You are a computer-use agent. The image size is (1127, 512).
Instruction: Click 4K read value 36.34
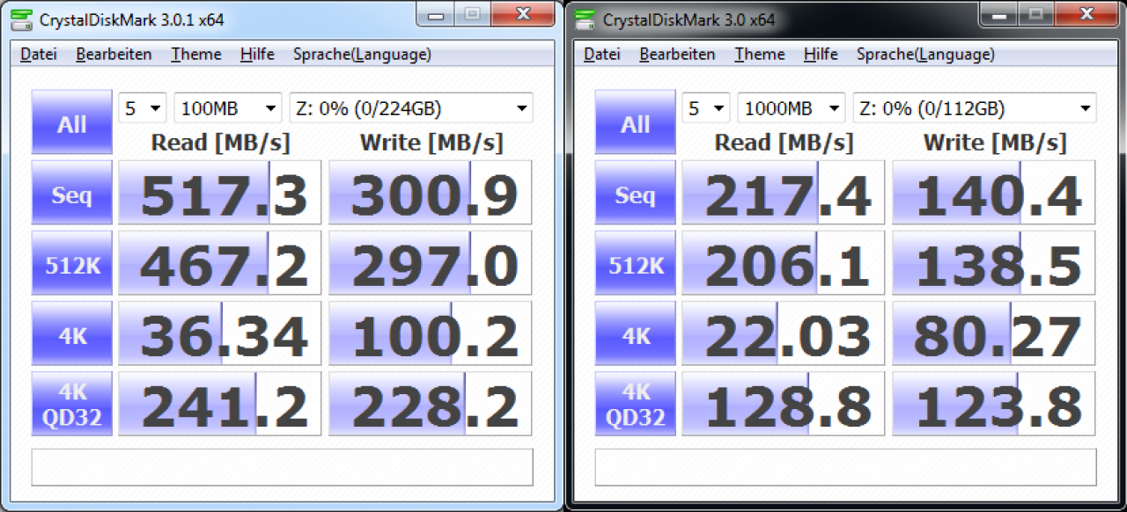(220, 333)
